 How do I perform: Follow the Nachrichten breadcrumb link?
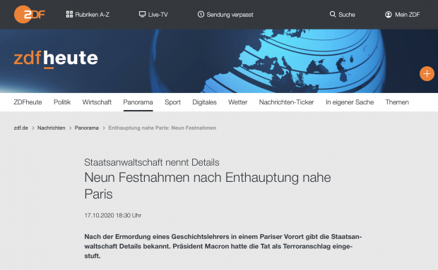(52, 128)
